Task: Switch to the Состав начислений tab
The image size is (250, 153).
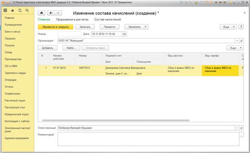Action: (108, 19)
